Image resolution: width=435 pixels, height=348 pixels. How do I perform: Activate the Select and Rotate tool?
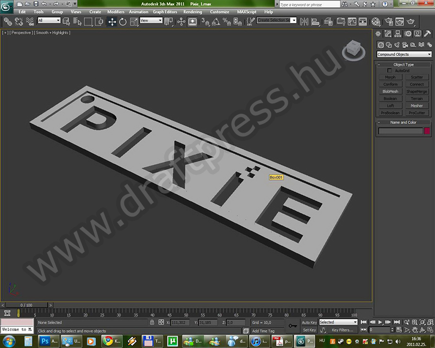pos(123,22)
